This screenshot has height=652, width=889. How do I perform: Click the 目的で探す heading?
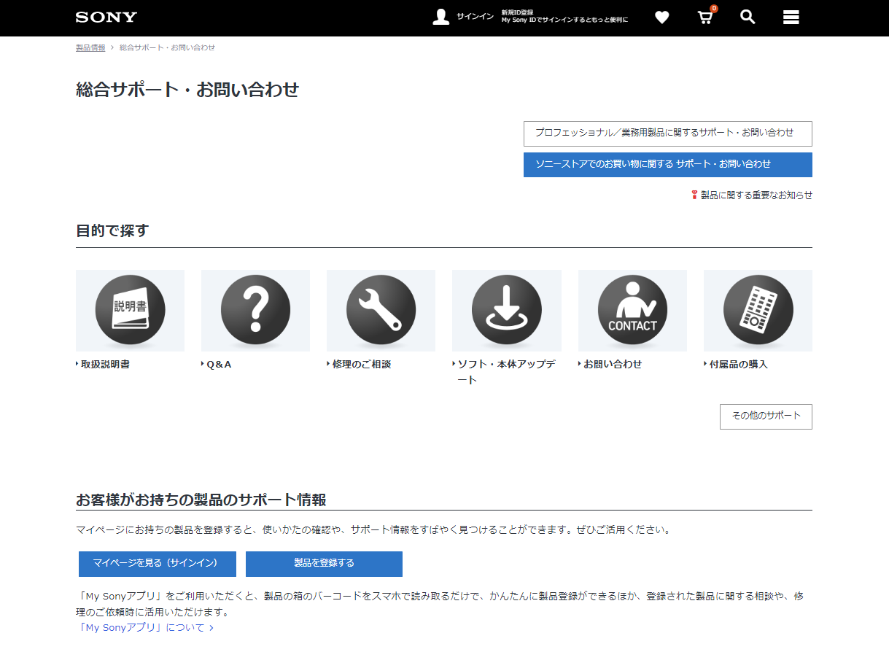pyautogui.click(x=112, y=230)
